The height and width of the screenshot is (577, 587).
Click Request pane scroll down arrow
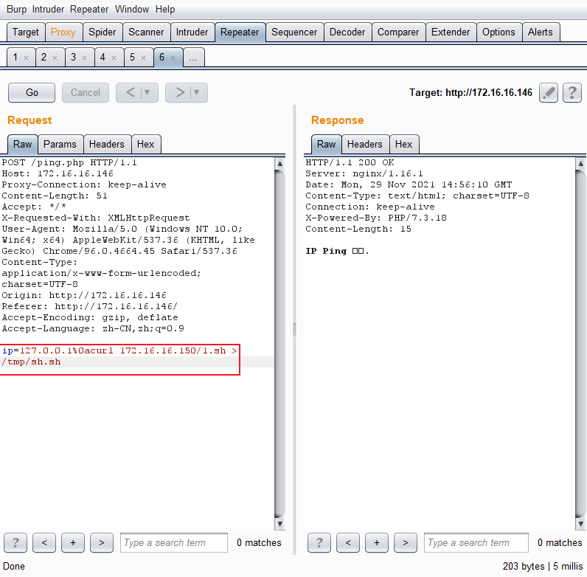pos(279,524)
